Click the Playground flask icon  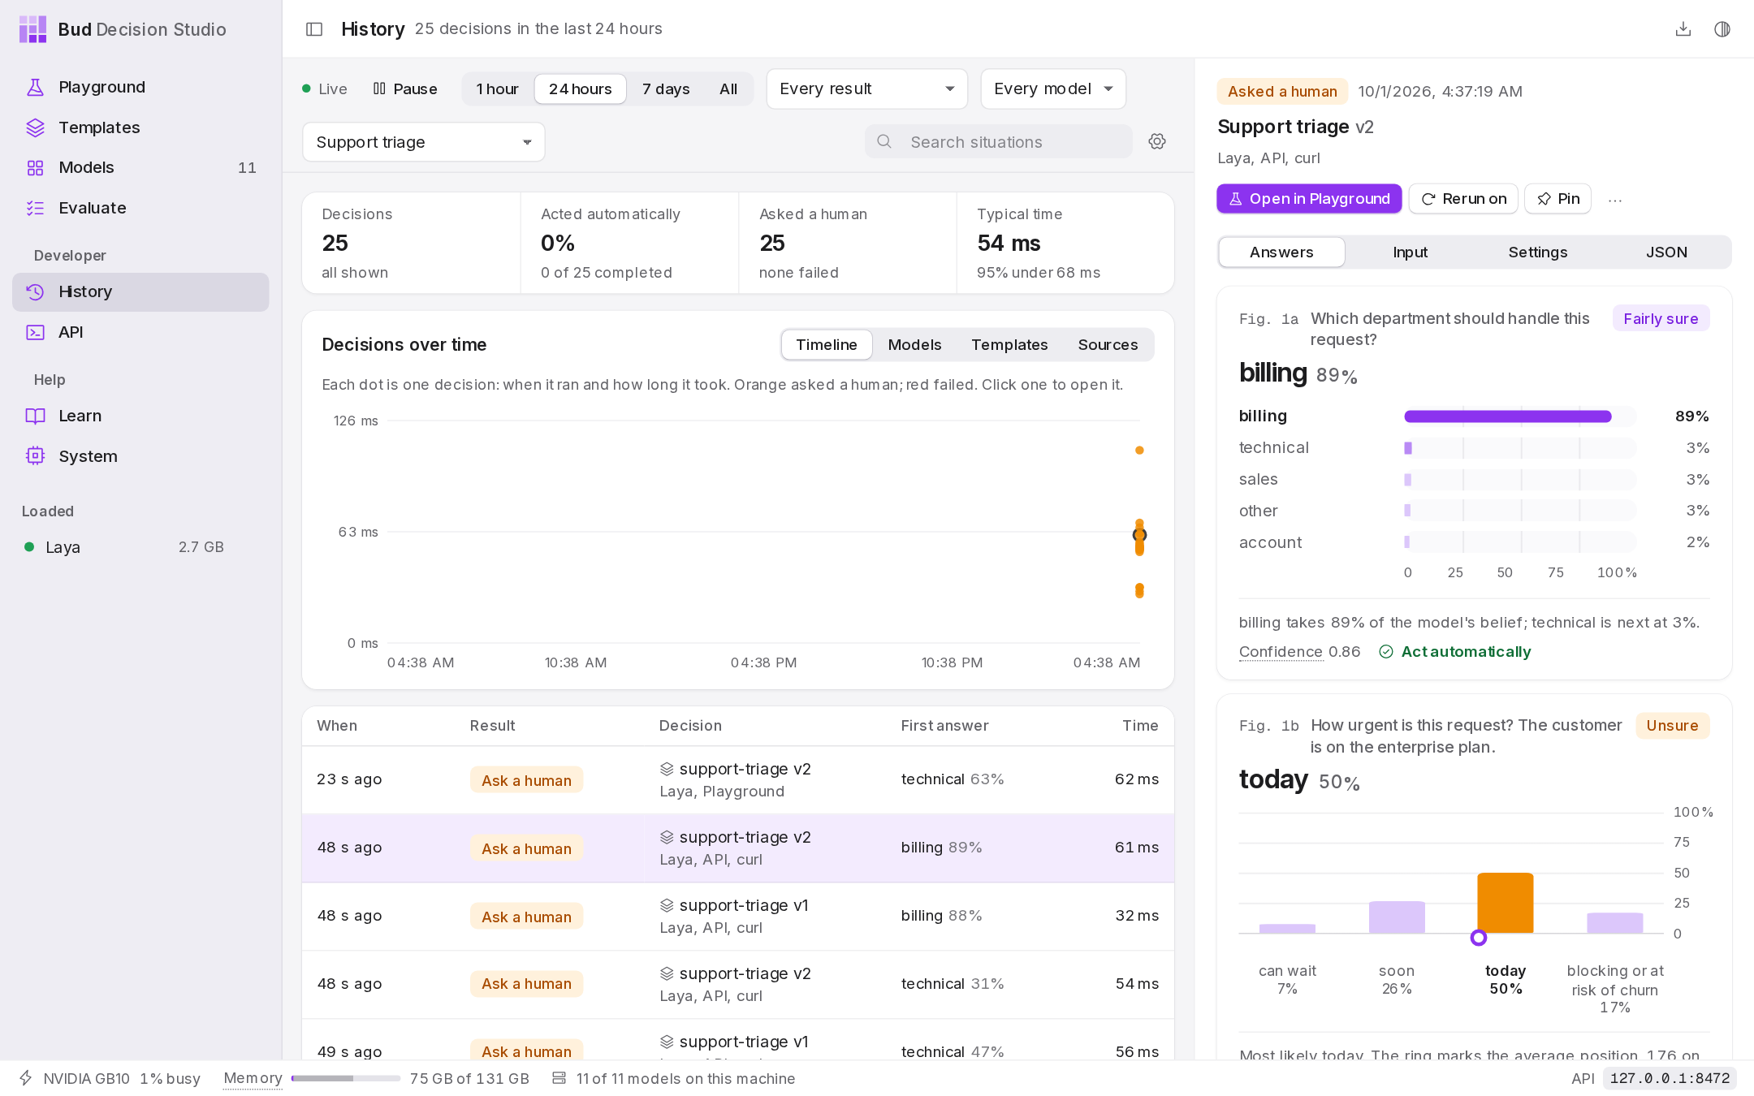point(35,87)
